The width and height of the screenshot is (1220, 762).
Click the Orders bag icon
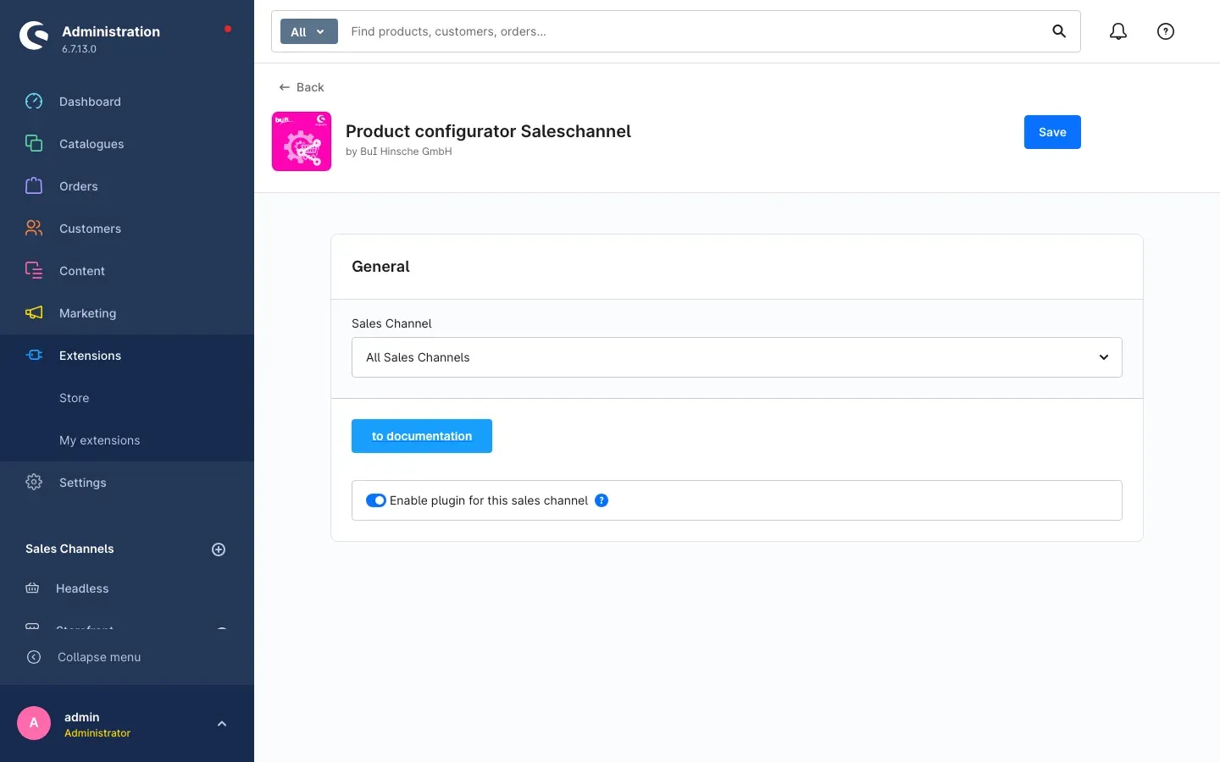(x=34, y=186)
